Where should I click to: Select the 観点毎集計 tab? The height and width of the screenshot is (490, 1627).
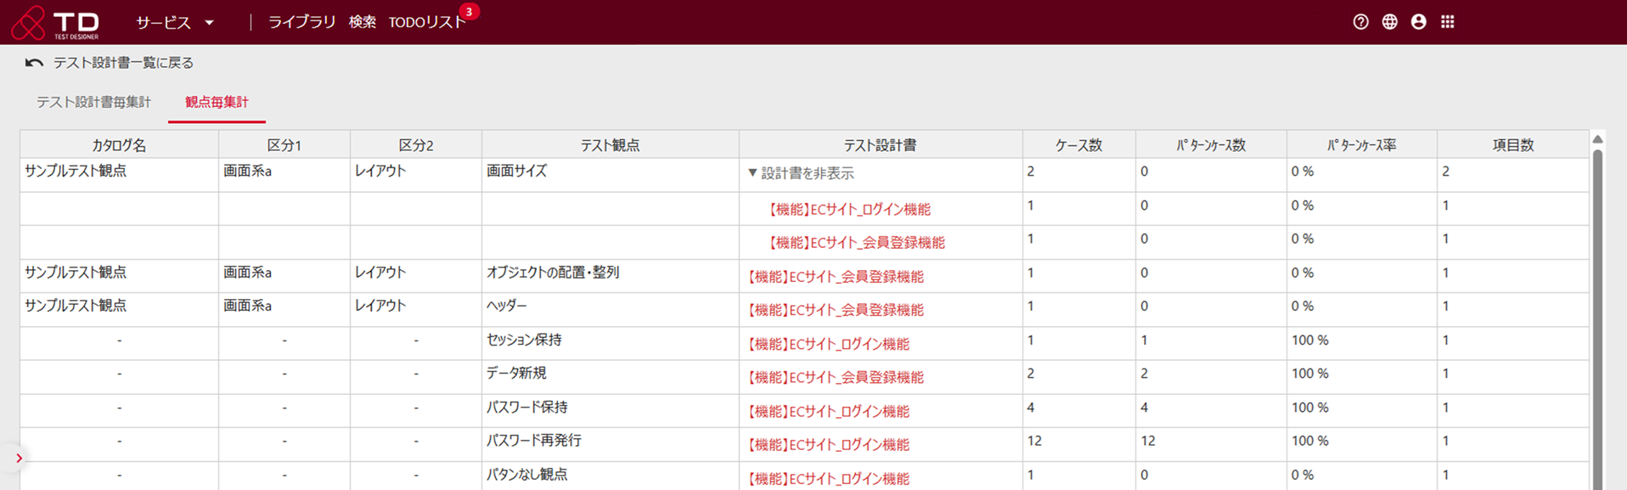tap(217, 102)
